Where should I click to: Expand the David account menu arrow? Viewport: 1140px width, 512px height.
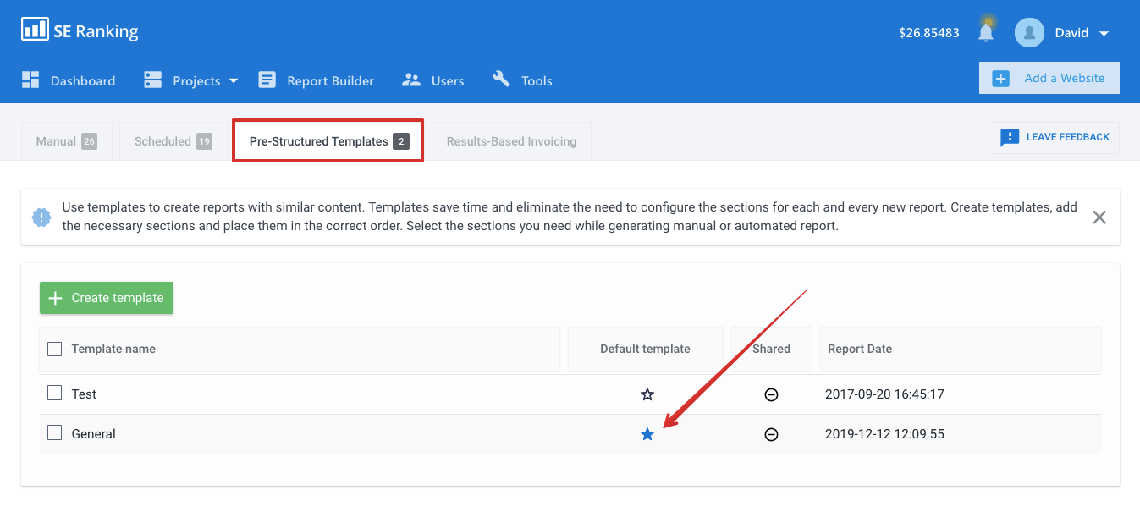[x=1104, y=34]
